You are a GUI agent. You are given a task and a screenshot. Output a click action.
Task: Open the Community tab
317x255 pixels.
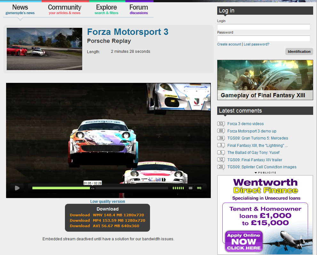pos(65,9)
